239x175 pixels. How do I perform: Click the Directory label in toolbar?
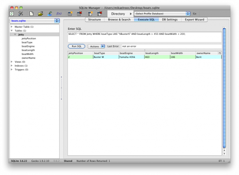[118, 14]
